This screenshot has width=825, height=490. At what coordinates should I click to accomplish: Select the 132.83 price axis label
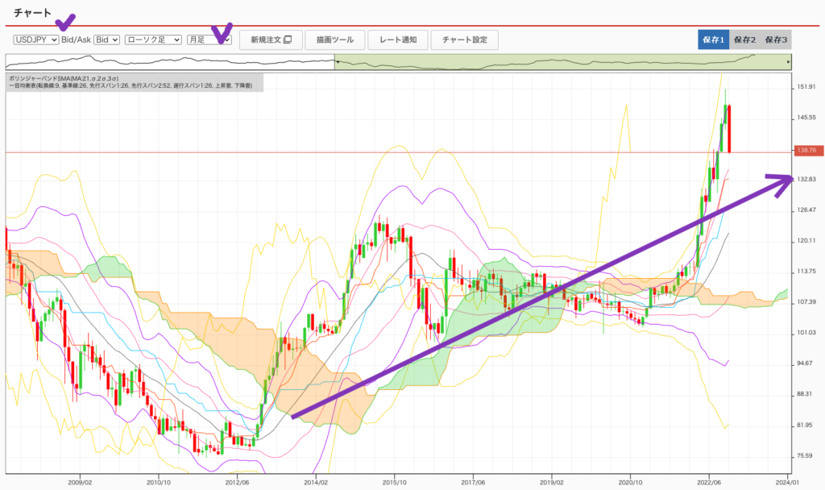[x=806, y=179]
